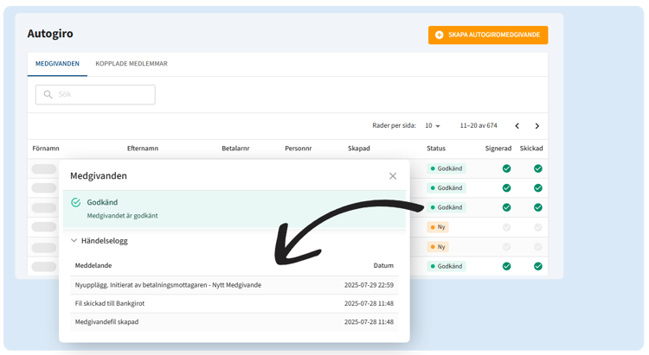Click the Signerad checkmark in first row
649x355 pixels.
506,168
